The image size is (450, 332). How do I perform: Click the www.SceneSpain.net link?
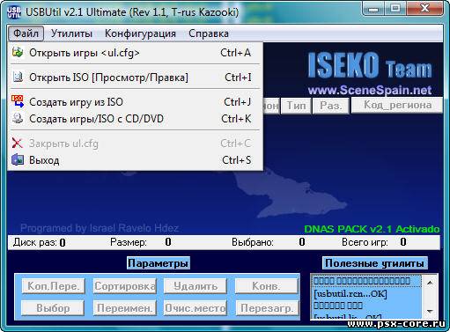coord(370,90)
